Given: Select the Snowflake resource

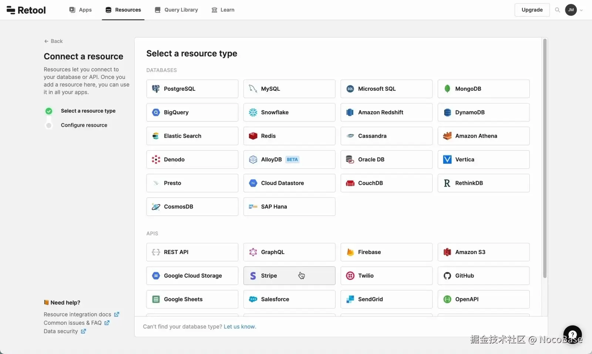Looking at the screenshot, I should (289, 112).
